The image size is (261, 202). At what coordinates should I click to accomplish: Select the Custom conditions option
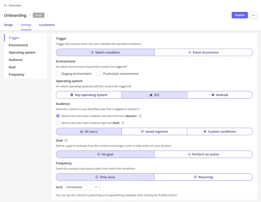click(220, 131)
